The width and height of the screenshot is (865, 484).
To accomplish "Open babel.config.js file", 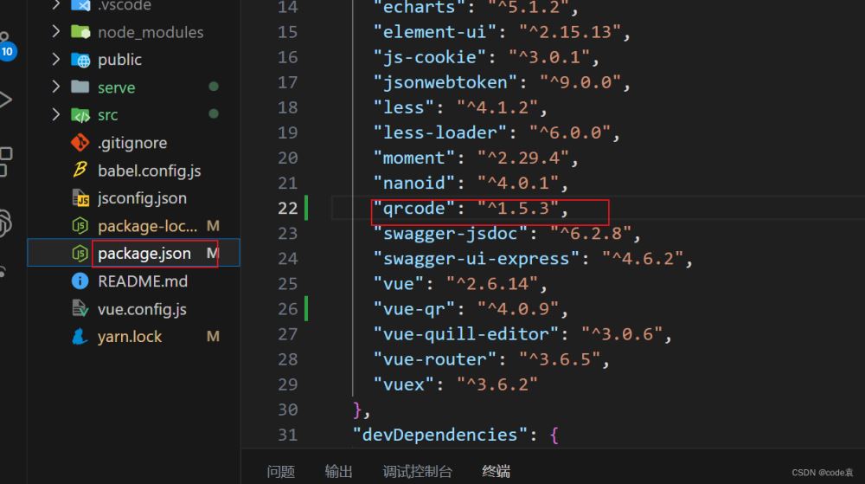I will click(149, 171).
